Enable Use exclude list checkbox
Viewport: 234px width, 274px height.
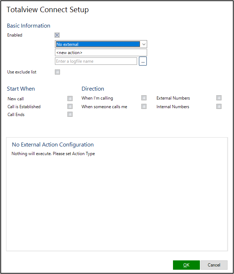[57, 72]
